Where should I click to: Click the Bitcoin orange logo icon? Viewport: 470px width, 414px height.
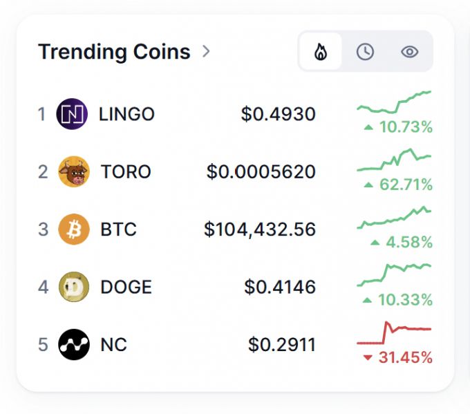[x=74, y=229]
